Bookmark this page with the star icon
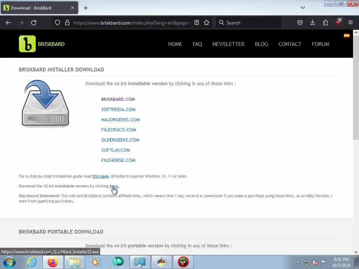Screen dimensions: 359x269 pos(206,22)
